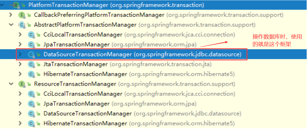Image resolution: width=308 pixels, height=130 pixels.
Task: Click the class icon of highlighted DataSourceTransactionManager
Action: (x=31, y=54)
